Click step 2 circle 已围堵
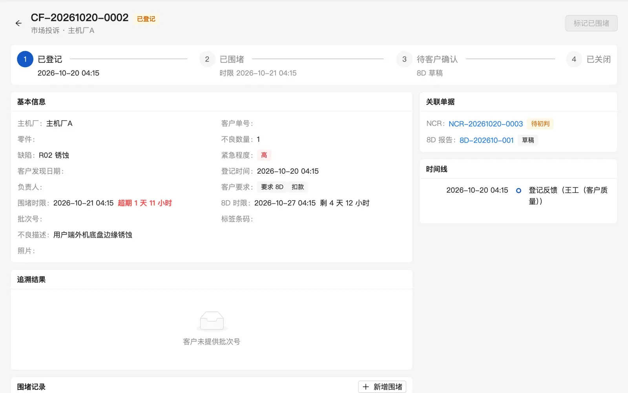Image resolution: width=628 pixels, height=393 pixels. pyautogui.click(x=207, y=59)
